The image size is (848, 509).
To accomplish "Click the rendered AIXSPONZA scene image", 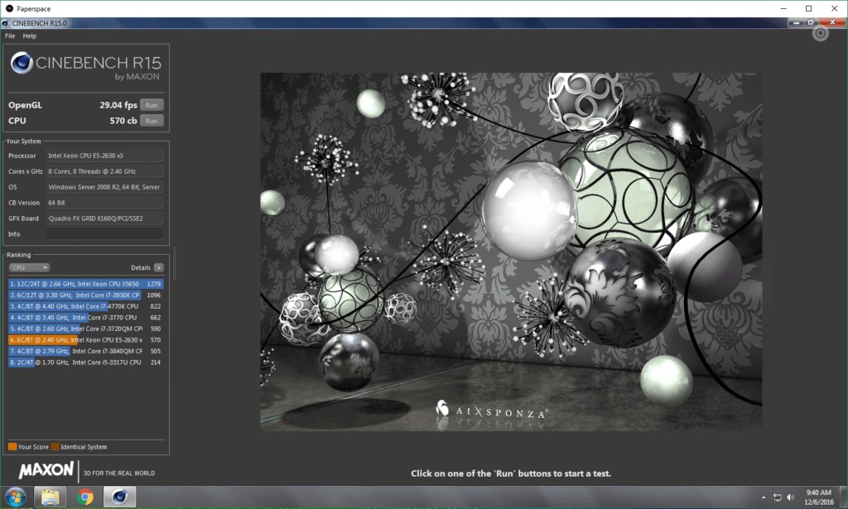I will tap(511, 252).
